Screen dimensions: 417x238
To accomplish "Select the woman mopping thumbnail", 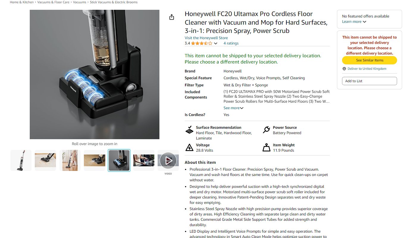I will click(70, 161).
